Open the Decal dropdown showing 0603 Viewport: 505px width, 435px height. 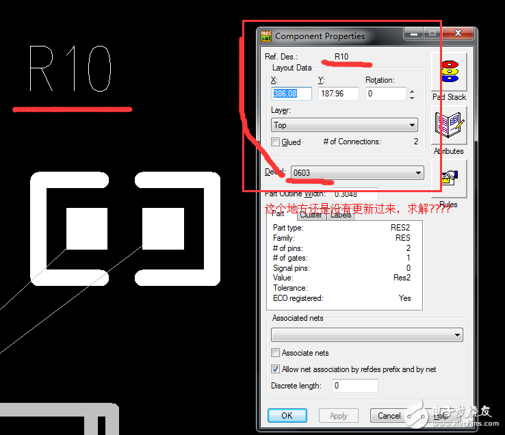357,173
